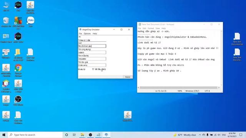
Task: Click the Icon path field ending in .jpg
Action: point(92,46)
